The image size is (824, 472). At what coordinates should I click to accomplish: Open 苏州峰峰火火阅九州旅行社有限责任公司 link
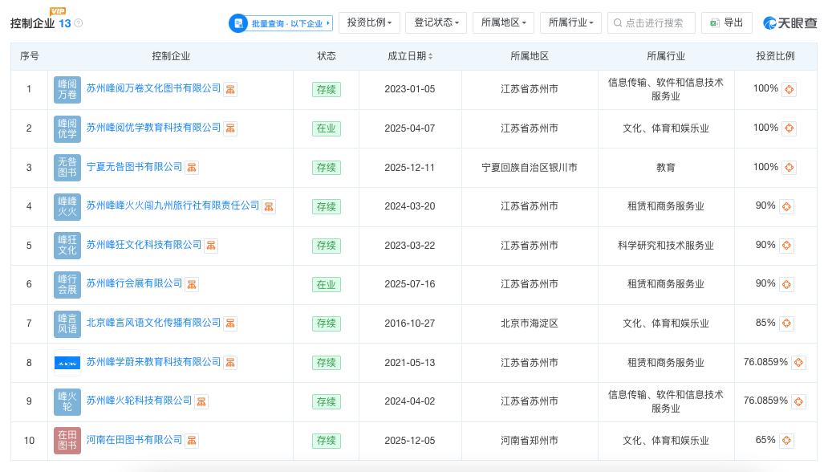173,205
